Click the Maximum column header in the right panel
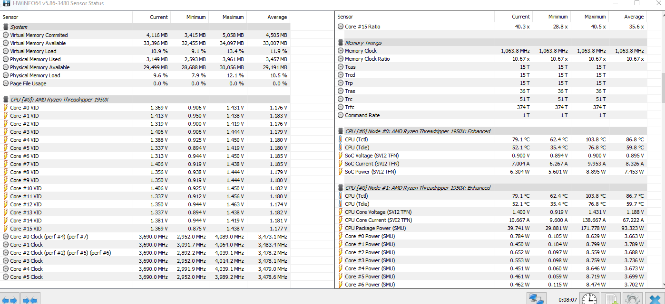The height and width of the screenshot is (304, 665). 595,17
